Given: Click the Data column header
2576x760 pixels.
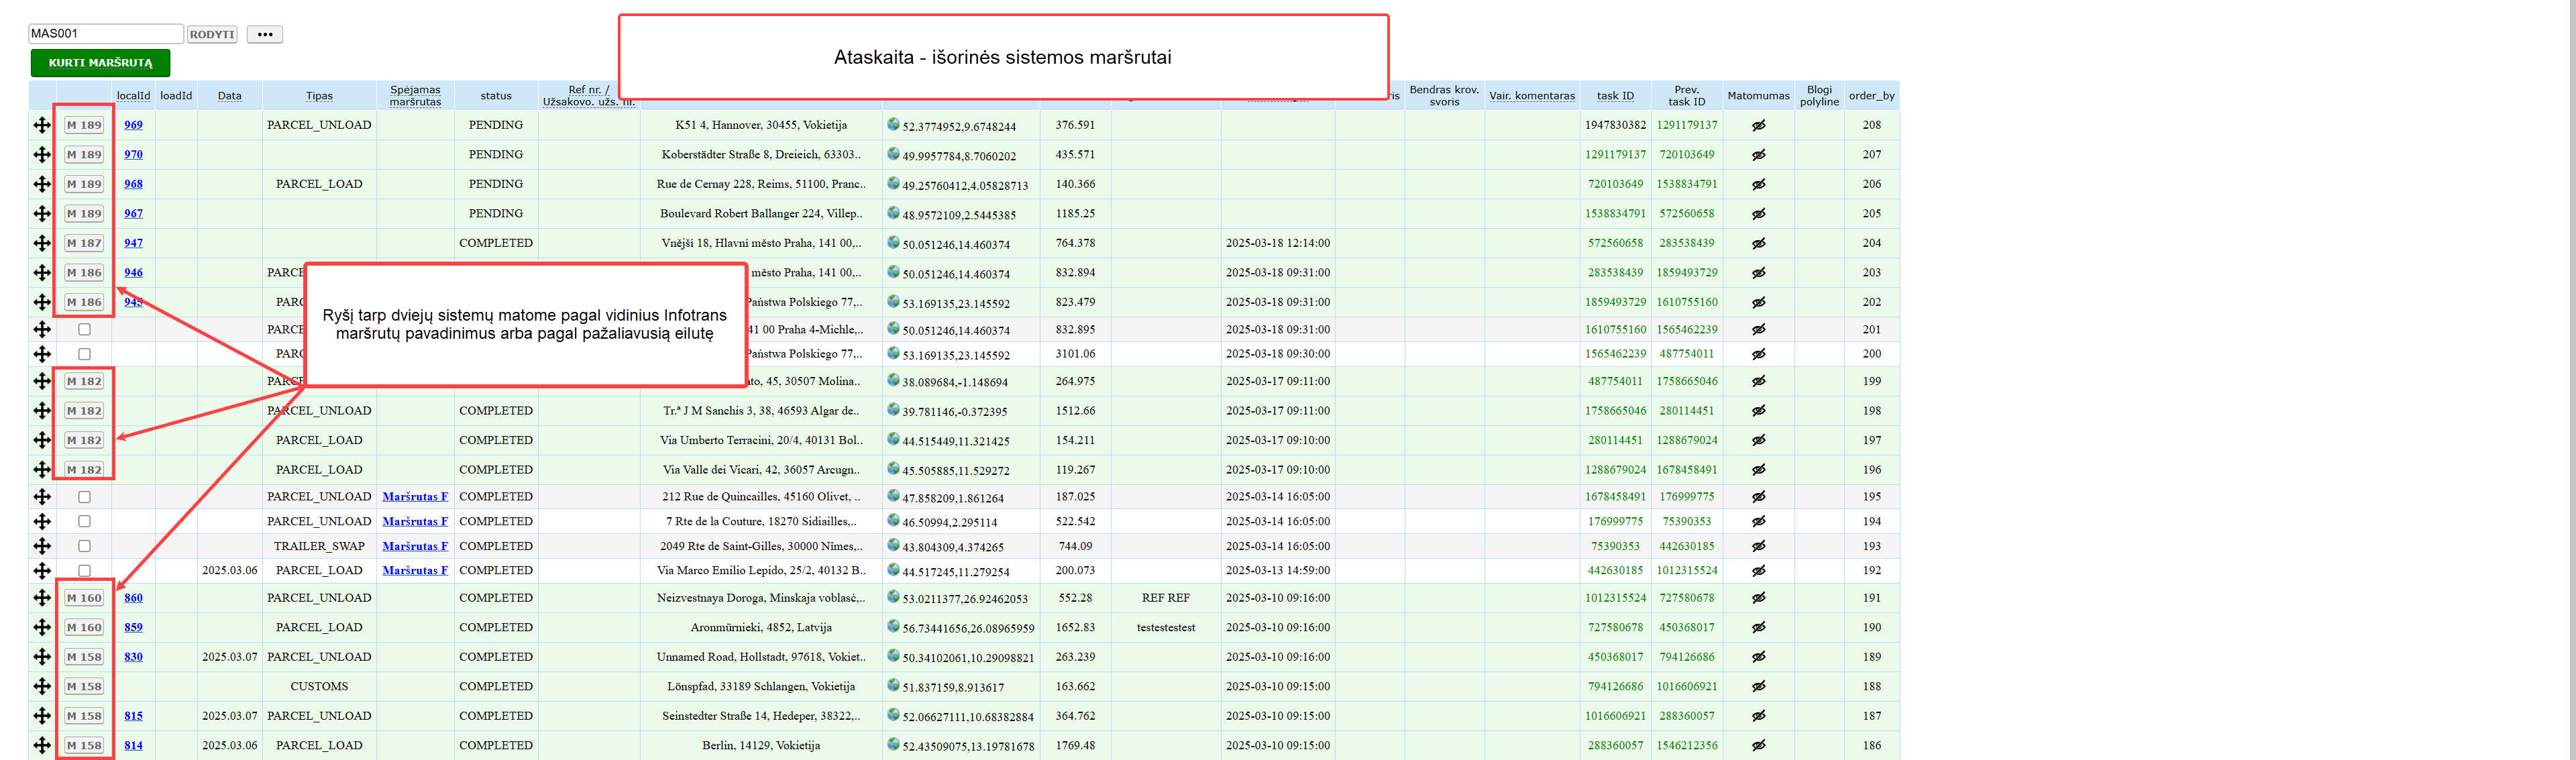Looking at the screenshot, I should (229, 96).
